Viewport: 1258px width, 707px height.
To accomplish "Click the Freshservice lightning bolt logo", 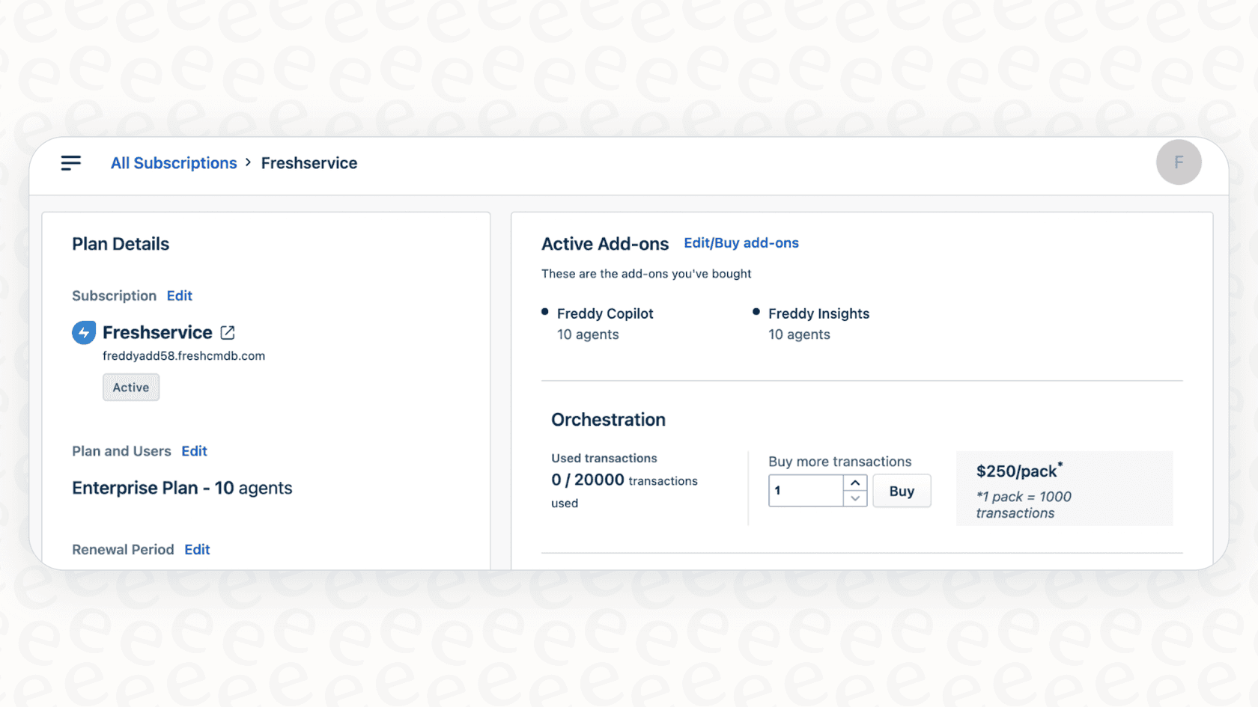I will (84, 332).
